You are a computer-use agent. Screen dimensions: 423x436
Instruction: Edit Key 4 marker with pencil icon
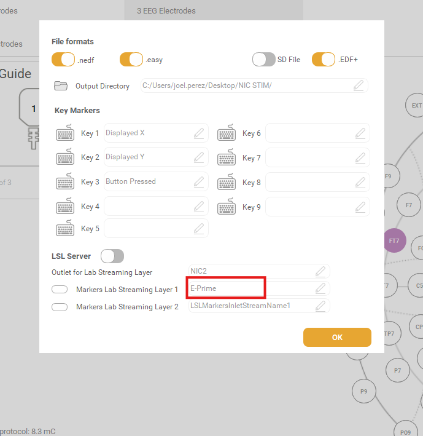coord(199,207)
